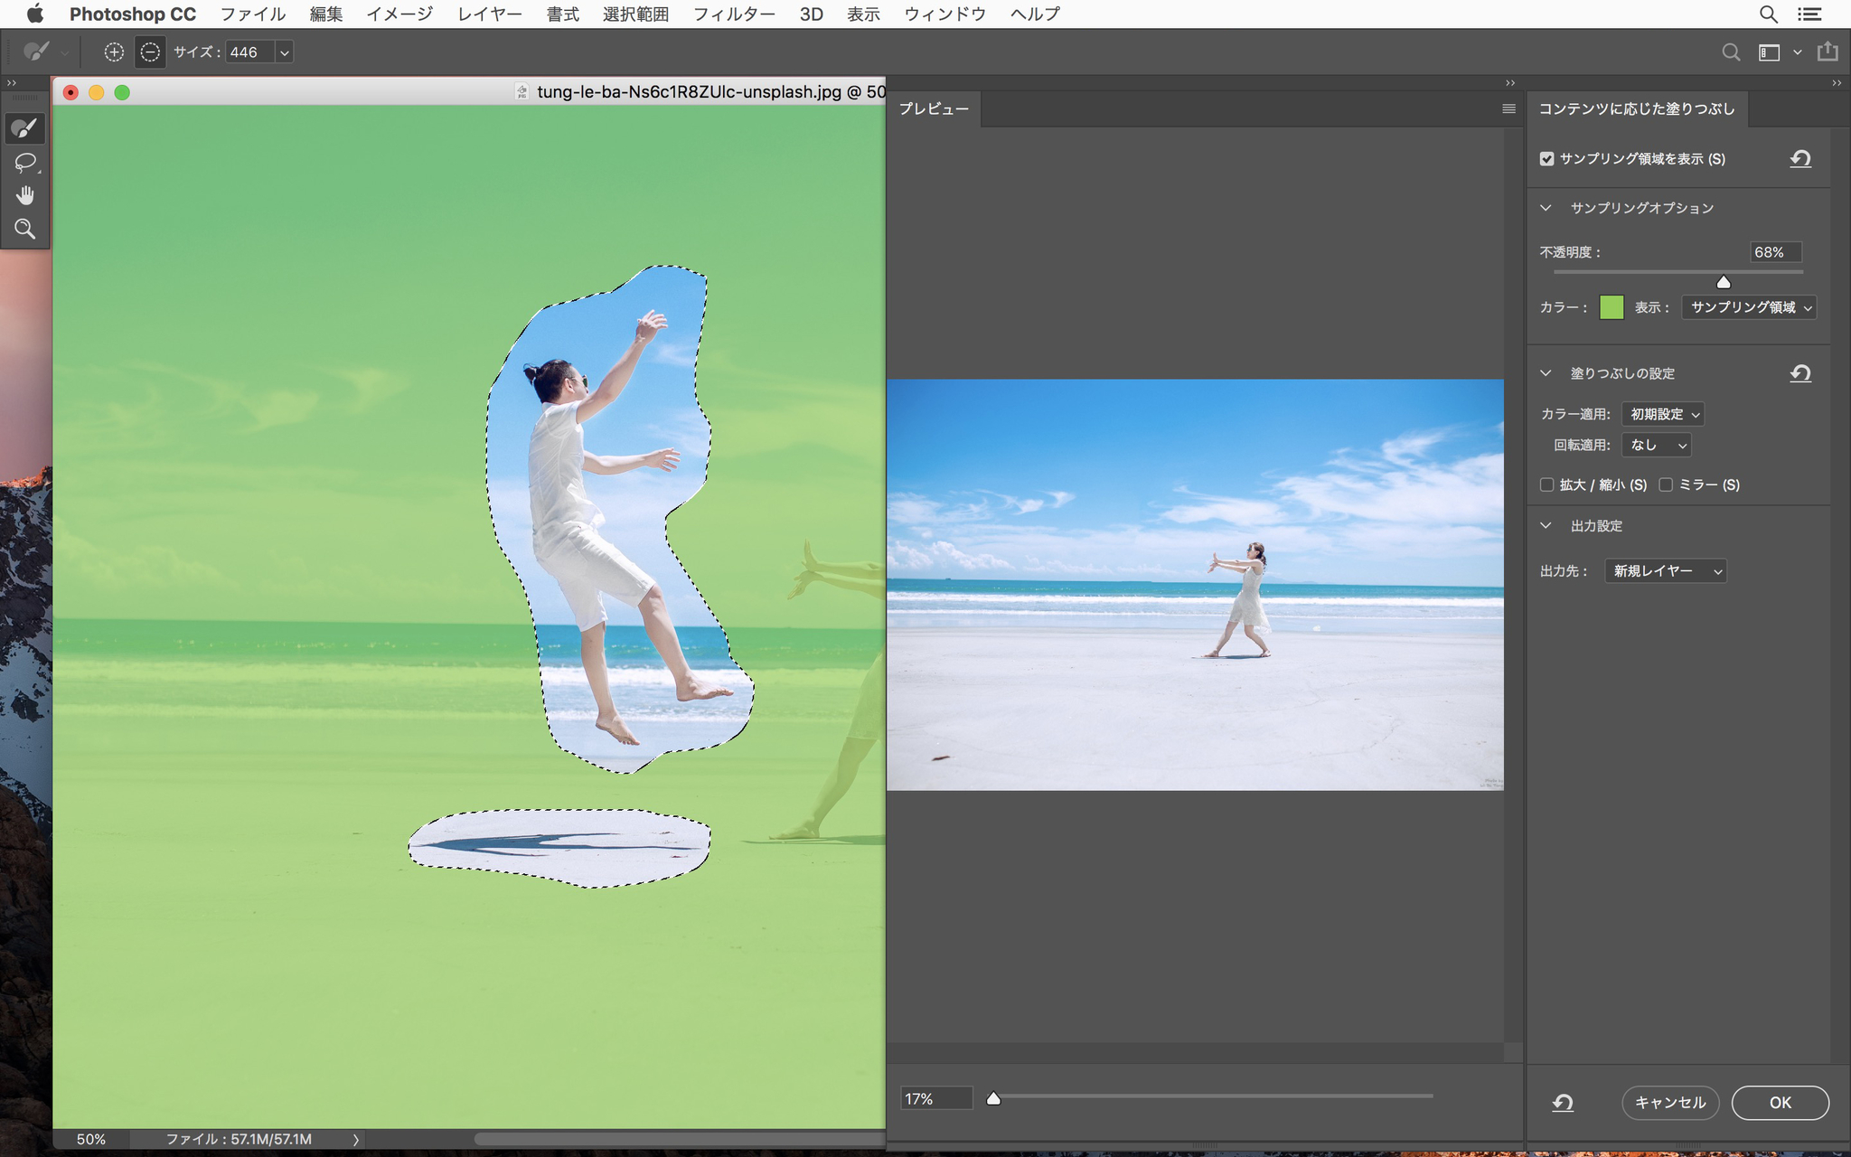The height and width of the screenshot is (1157, 1851).
Task: Open the 編集 menu
Action: (x=326, y=14)
